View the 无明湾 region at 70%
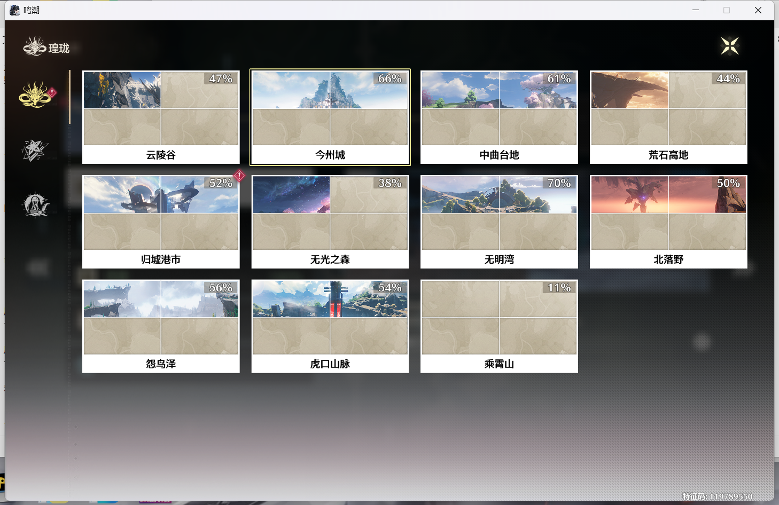The image size is (779, 505). point(499,222)
